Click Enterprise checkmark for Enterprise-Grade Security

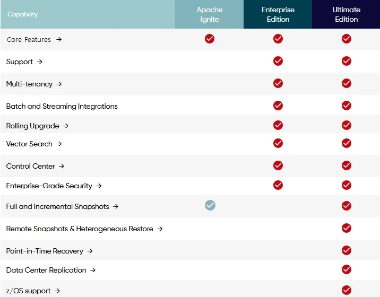pos(278,185)
